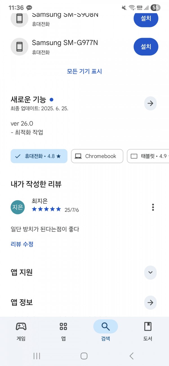Image resolution: width=169 pixels, height=366 pixels.
Task: Tap the 지은 profile avatar
Action: click(17, 207)
